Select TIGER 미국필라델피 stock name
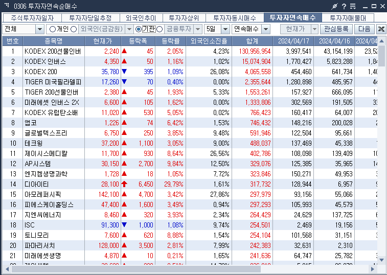Viewport: 387px width, 275px height. (x=53, y=82)
